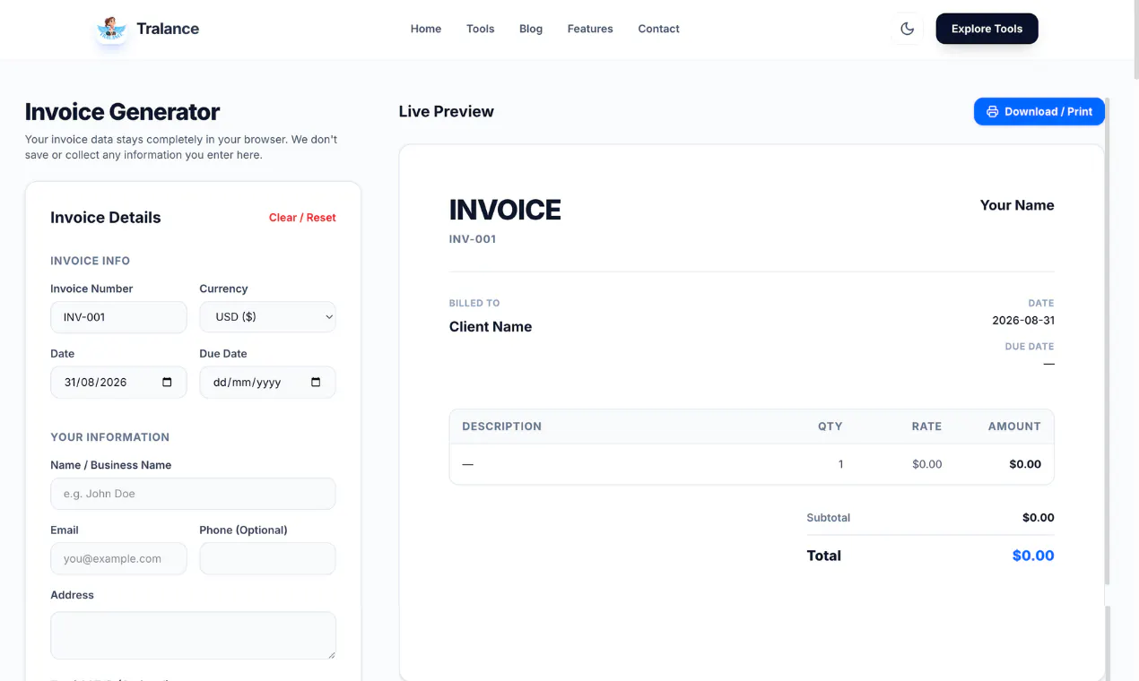Viewport: 1139px width, 681px height.
Task: Focus the Date input showing 31/08/2026
Action: pos(118,382)
